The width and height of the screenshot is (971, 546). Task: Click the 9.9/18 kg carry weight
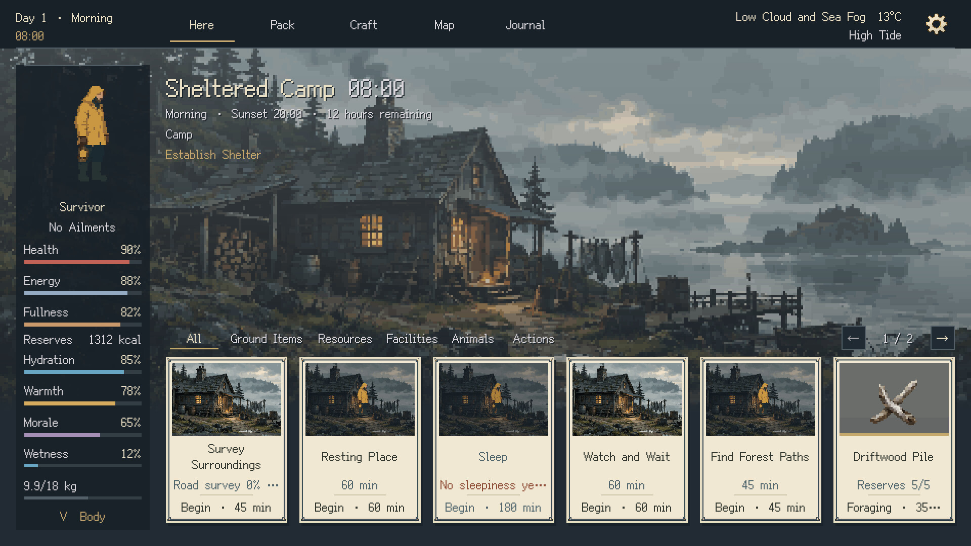coord(50,486)
